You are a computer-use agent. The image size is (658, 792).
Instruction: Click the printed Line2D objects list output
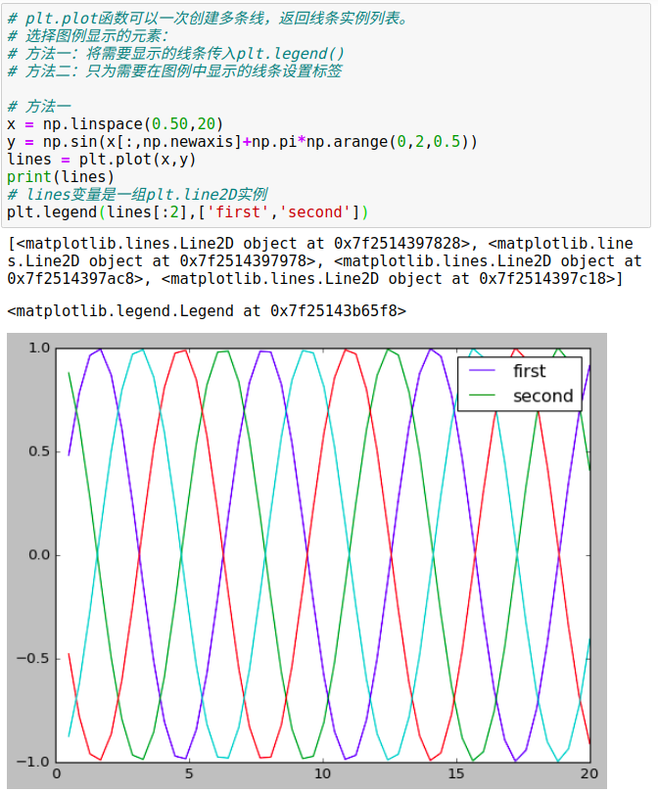(x=324, y=261)
